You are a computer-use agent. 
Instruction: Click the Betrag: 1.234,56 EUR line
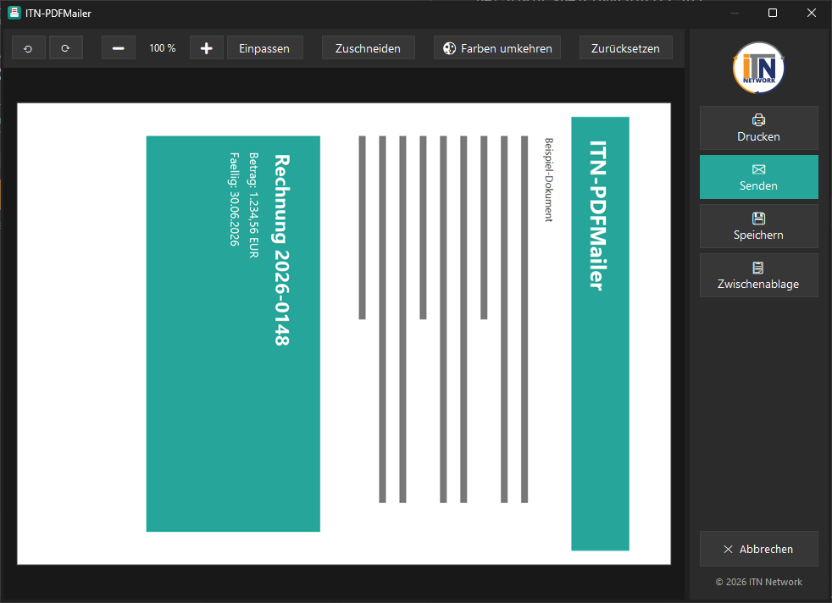pos(253,205)
